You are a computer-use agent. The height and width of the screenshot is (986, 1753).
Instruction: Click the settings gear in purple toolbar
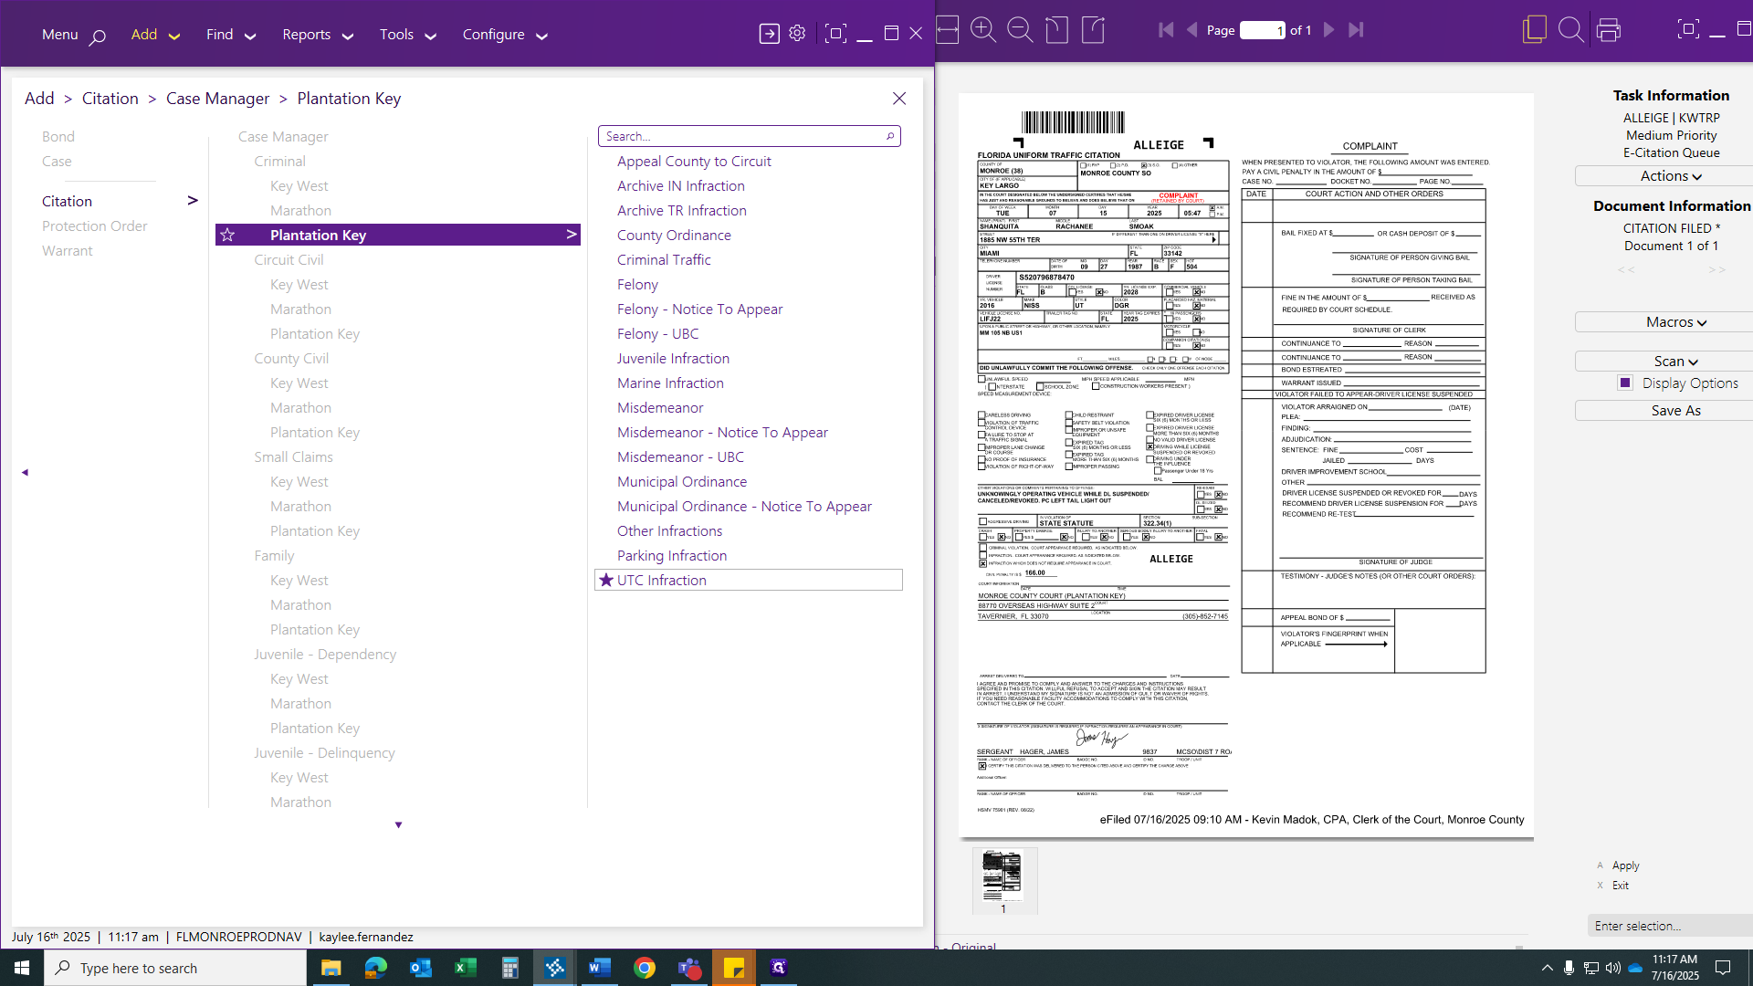[797, 34]
